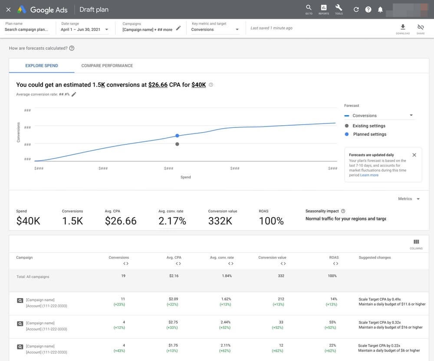The height and width of the screenshot is (361, 434).
Task: Open the help question mark icon
Action: [368, 10]
